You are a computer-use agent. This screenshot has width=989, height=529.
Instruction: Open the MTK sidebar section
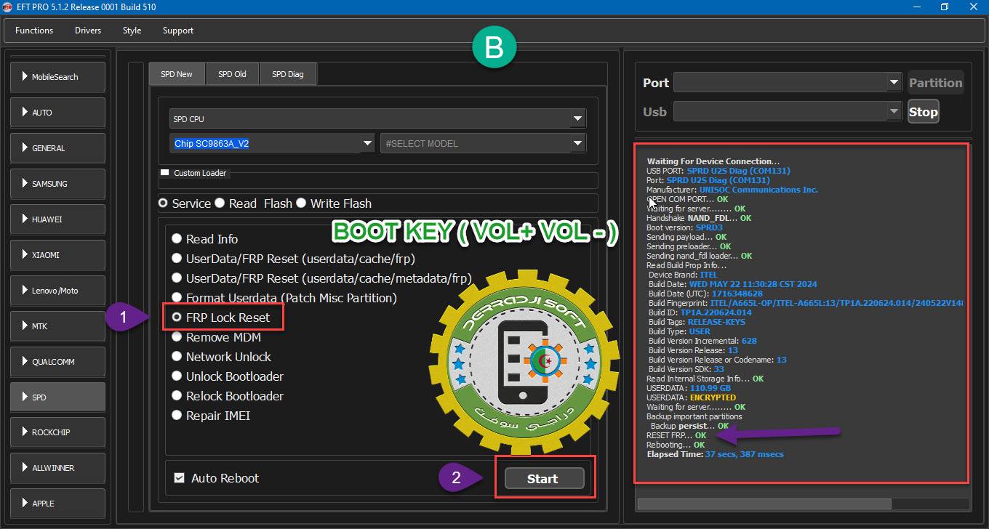tap(57, 326)
